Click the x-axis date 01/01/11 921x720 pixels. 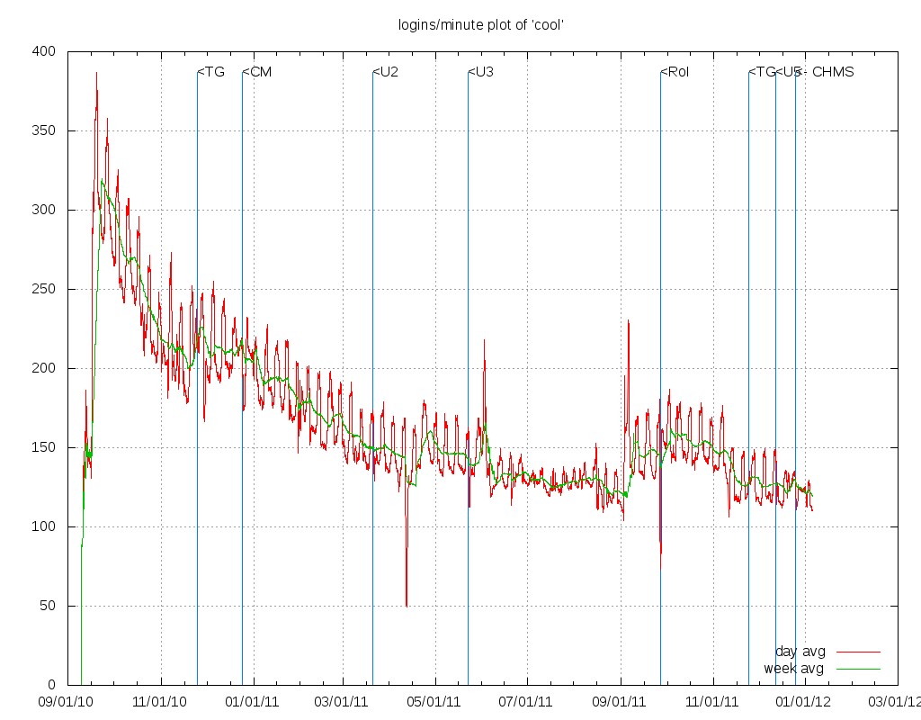tap(252, 702)
